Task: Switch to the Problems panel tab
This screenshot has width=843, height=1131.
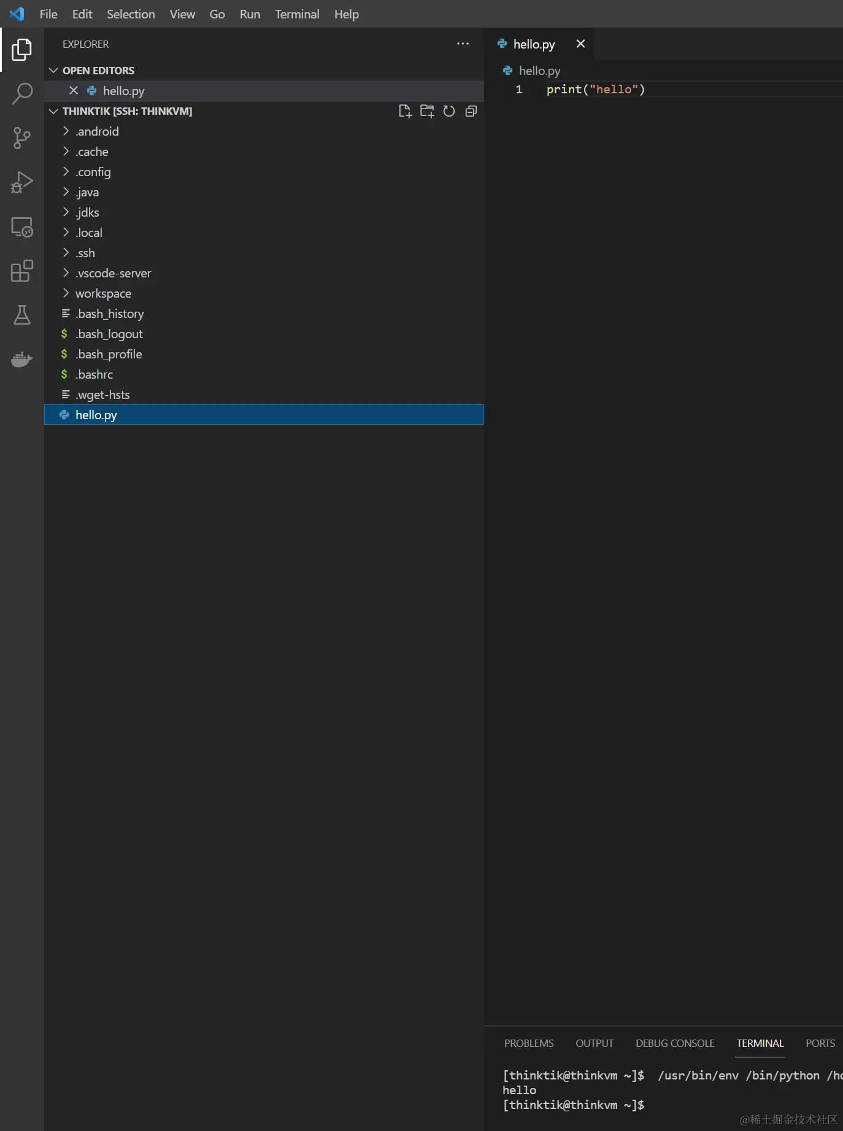Action: coord(529,1043)
